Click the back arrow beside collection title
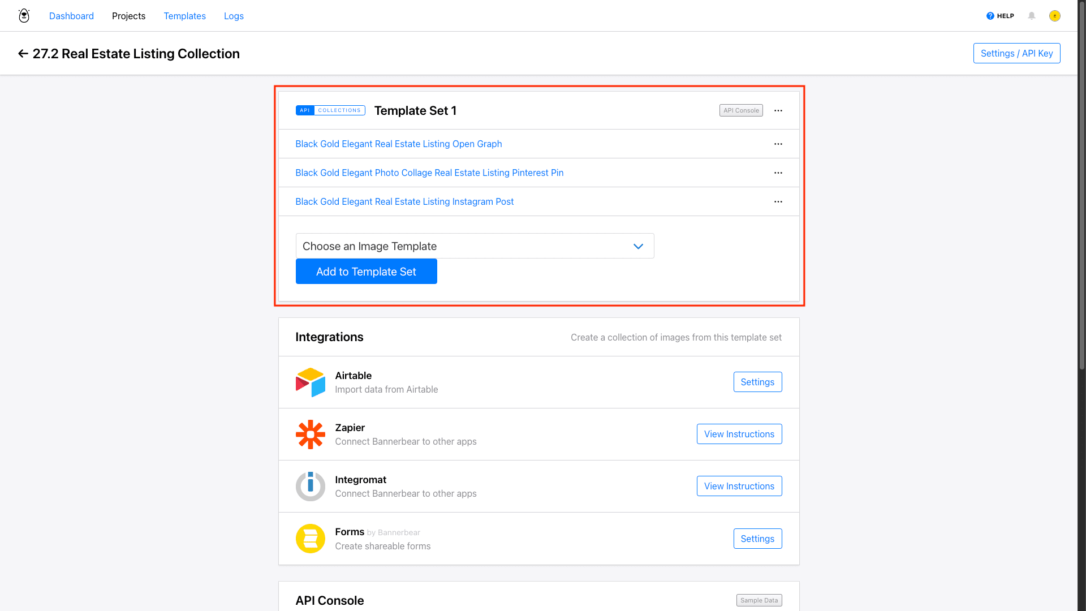The image size is (1086, 611). [x=23, y=54]
